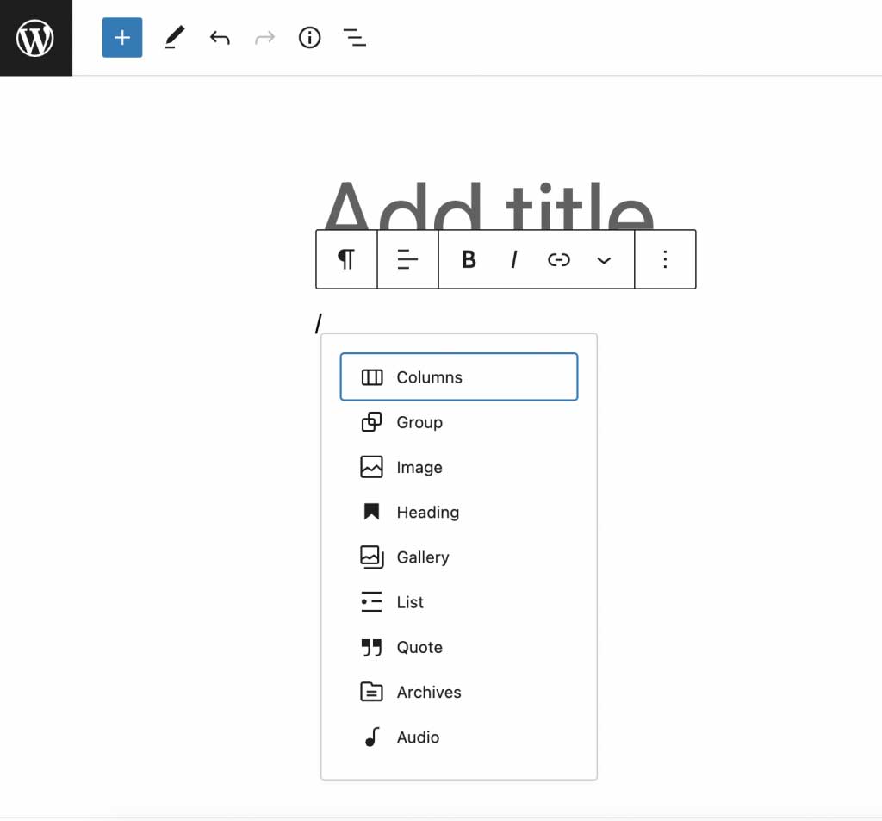Choose the Image block option
882x821 pixels.
point(459,467)
